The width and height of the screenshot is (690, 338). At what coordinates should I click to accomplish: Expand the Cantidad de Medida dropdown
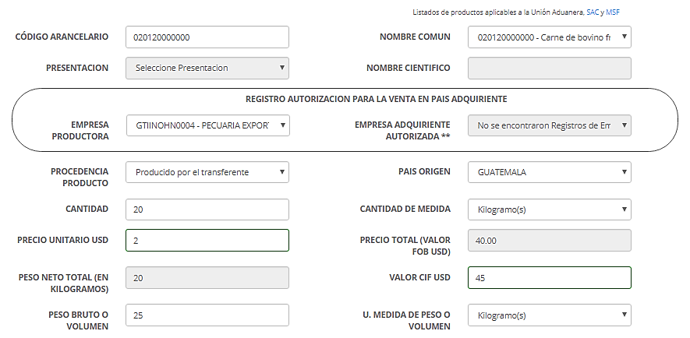550,209
